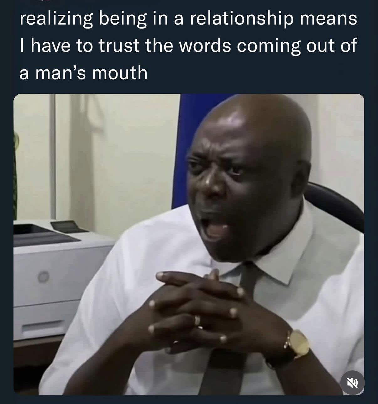Click the white printer in the video
This screenshot has height=404, width=378.
point(60,279)
